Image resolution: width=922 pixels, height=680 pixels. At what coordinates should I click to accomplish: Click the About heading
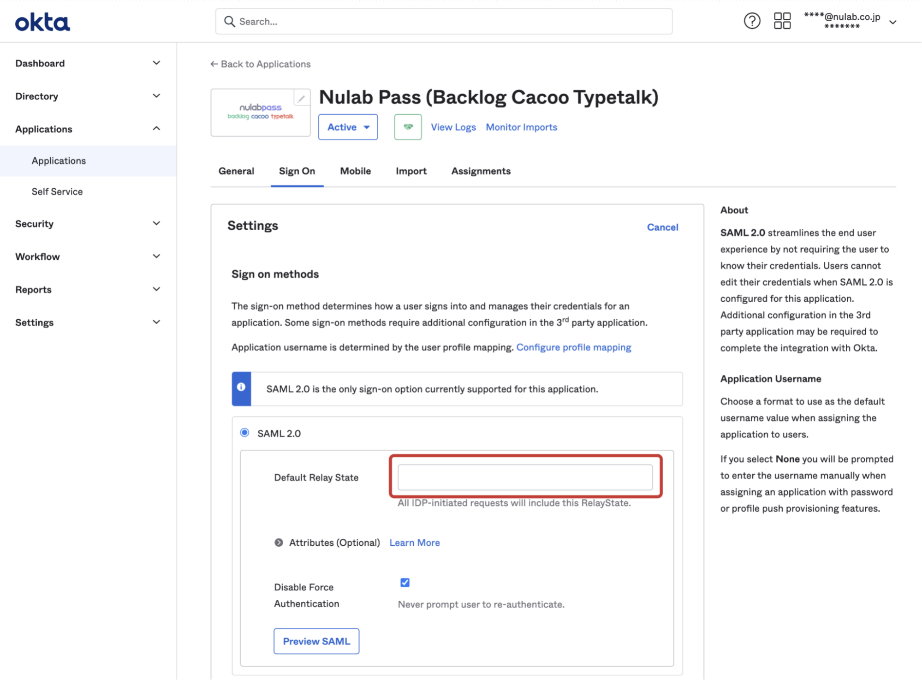734,210
